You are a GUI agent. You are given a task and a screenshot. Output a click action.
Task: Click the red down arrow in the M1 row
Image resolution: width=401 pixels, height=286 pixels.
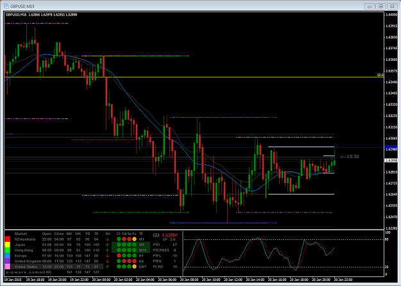tap(108, 239)
